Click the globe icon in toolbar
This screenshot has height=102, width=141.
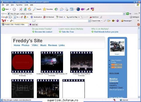click(78, 9)
